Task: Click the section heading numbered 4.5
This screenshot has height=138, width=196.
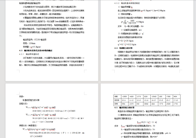Action: tap(124, 108)
